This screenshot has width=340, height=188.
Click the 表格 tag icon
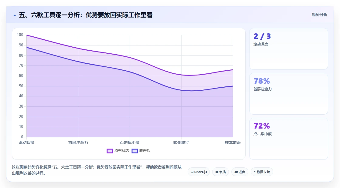(x=217, y=172)
